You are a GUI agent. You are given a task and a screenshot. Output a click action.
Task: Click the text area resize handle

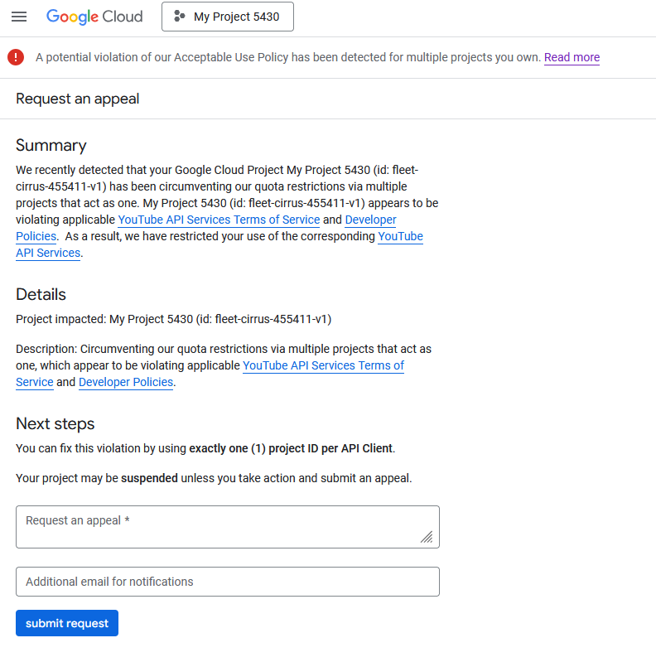[x=427, y=537]
